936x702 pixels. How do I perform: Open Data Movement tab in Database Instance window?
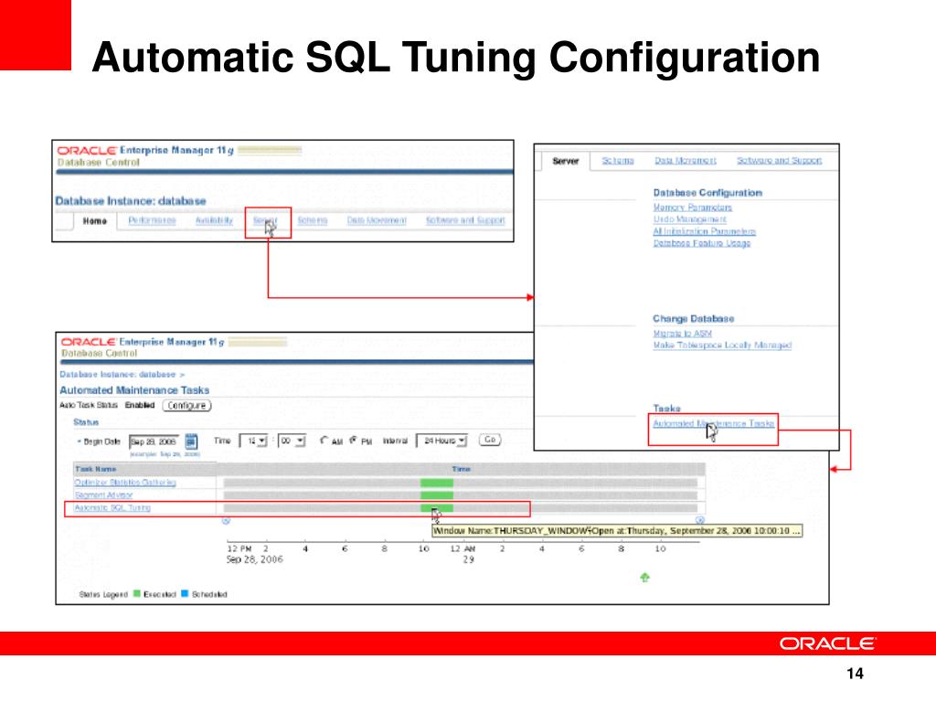[377, 220]
